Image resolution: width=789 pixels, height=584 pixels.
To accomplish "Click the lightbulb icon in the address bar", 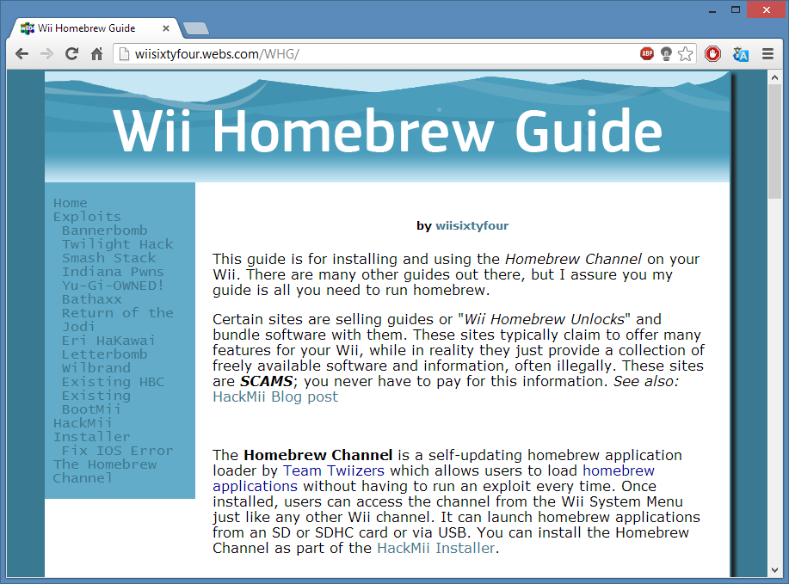I will 666,54.
